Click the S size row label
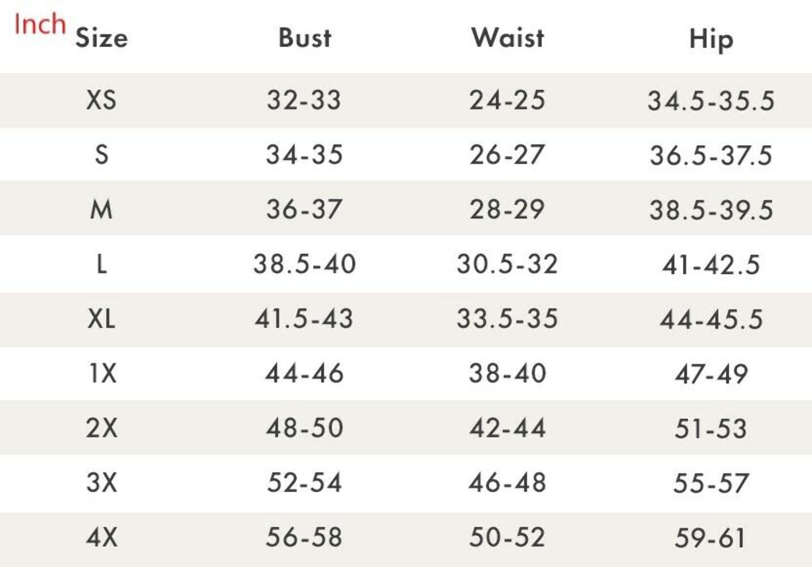This screenshot has height=567, width=812. pos(102,154)
